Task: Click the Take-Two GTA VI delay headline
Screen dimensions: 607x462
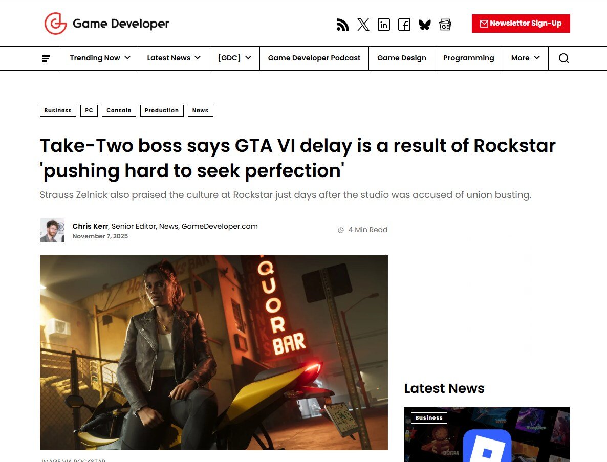Action: pos(298,158)
